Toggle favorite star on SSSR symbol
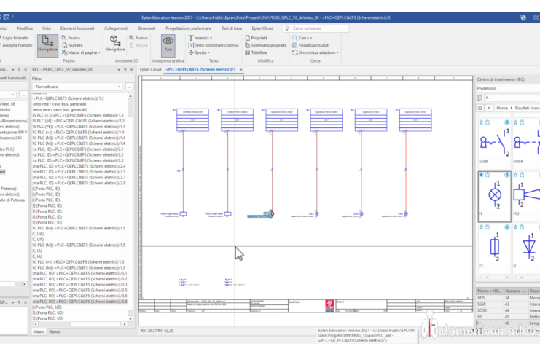The image size is (540, 354). tap(481, 122)
